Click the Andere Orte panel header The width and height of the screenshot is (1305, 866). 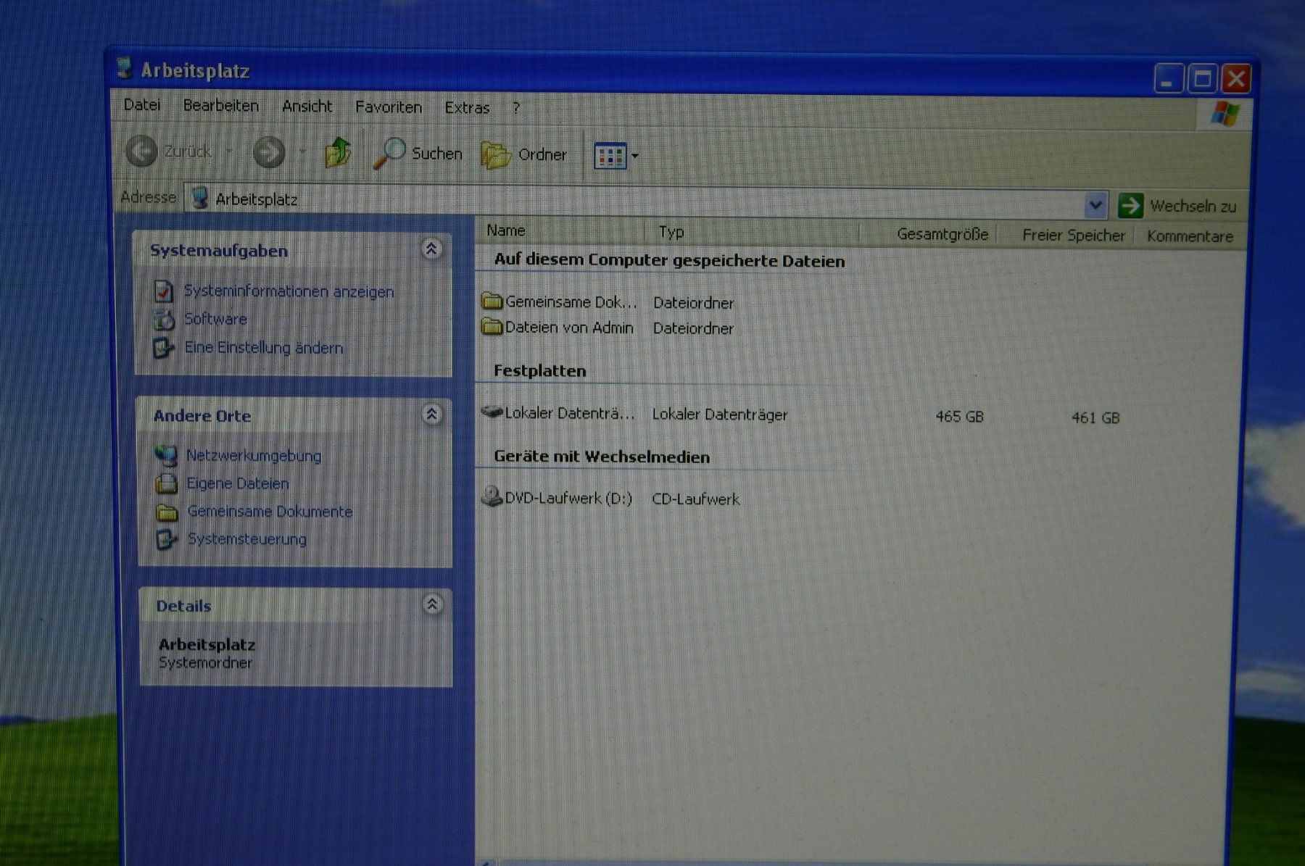294,415
